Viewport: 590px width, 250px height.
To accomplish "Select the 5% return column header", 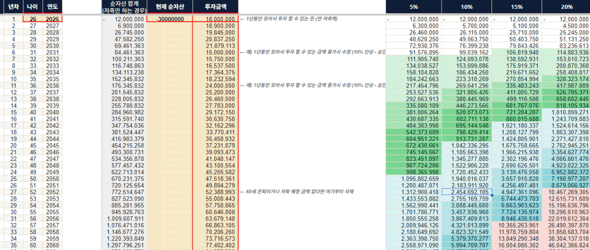I will (414, 7).
